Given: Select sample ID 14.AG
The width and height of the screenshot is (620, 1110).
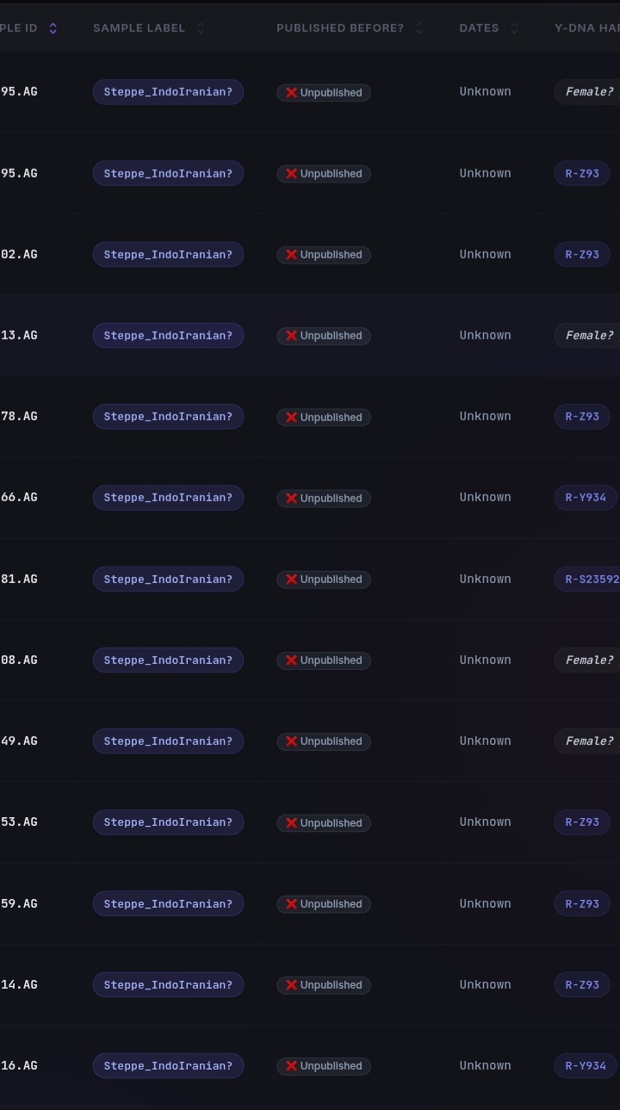Looking at the screenshot, I should pos(19,984).
